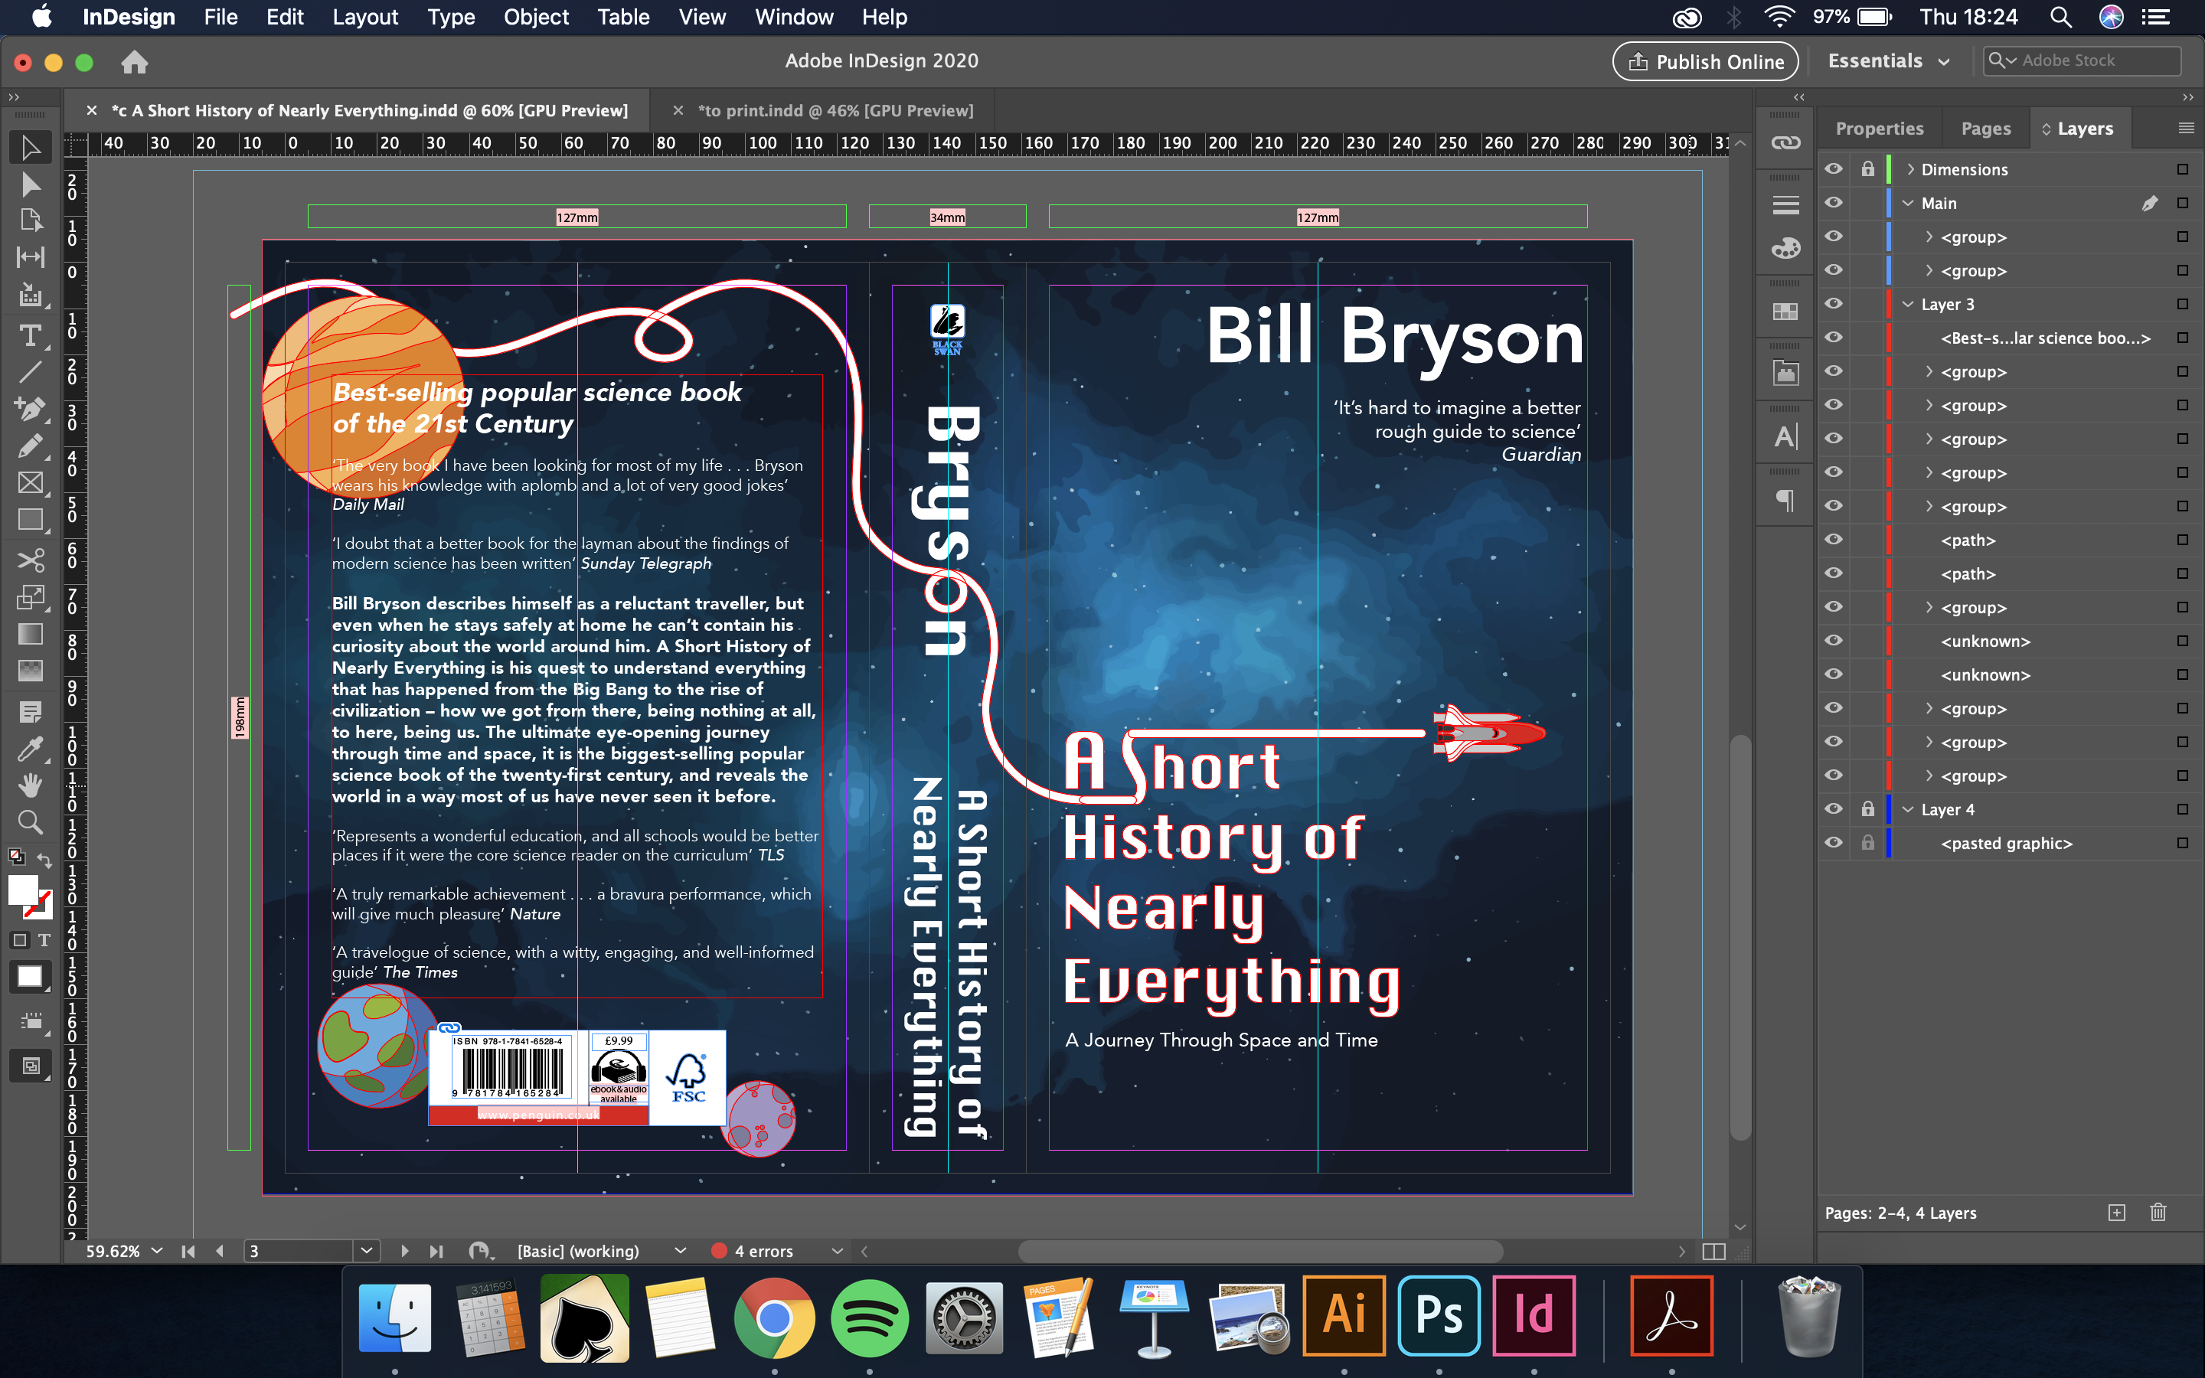Screen dimensions: 2205x1378
Task: Select the Type tool
Action: [x=30, y=335]
